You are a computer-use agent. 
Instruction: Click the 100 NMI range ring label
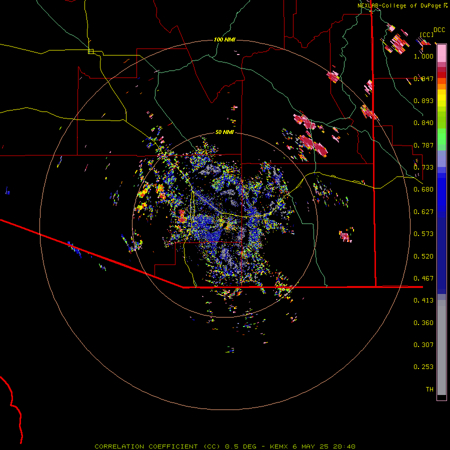[224, 39]
